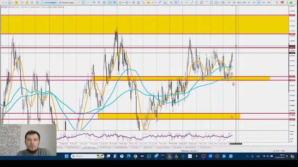Viewport: 298px width, 167px height.
Task: Switch chart to H1 timeframe
Action: pyautogui.click(x=249, y=3)
